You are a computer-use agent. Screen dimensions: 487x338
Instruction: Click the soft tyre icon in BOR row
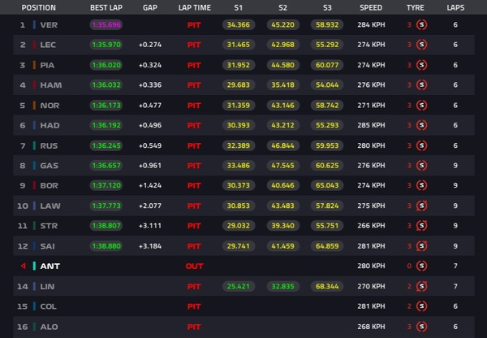click(x=421, y=185)
